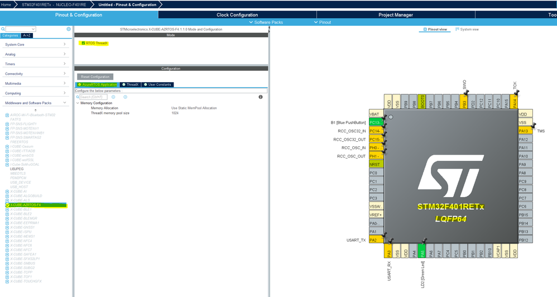
Task: Select the BOOT0 pin on the chip
Action: pos(422,102)
